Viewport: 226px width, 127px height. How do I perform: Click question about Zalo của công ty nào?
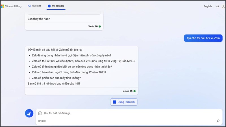coord(72,55)
